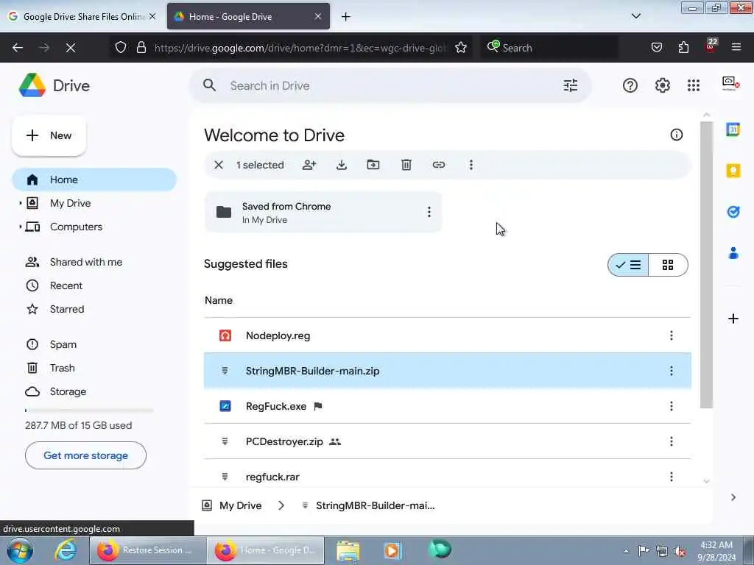
Task: Expand the Computers tree arrow
Action: click(20, 227)
